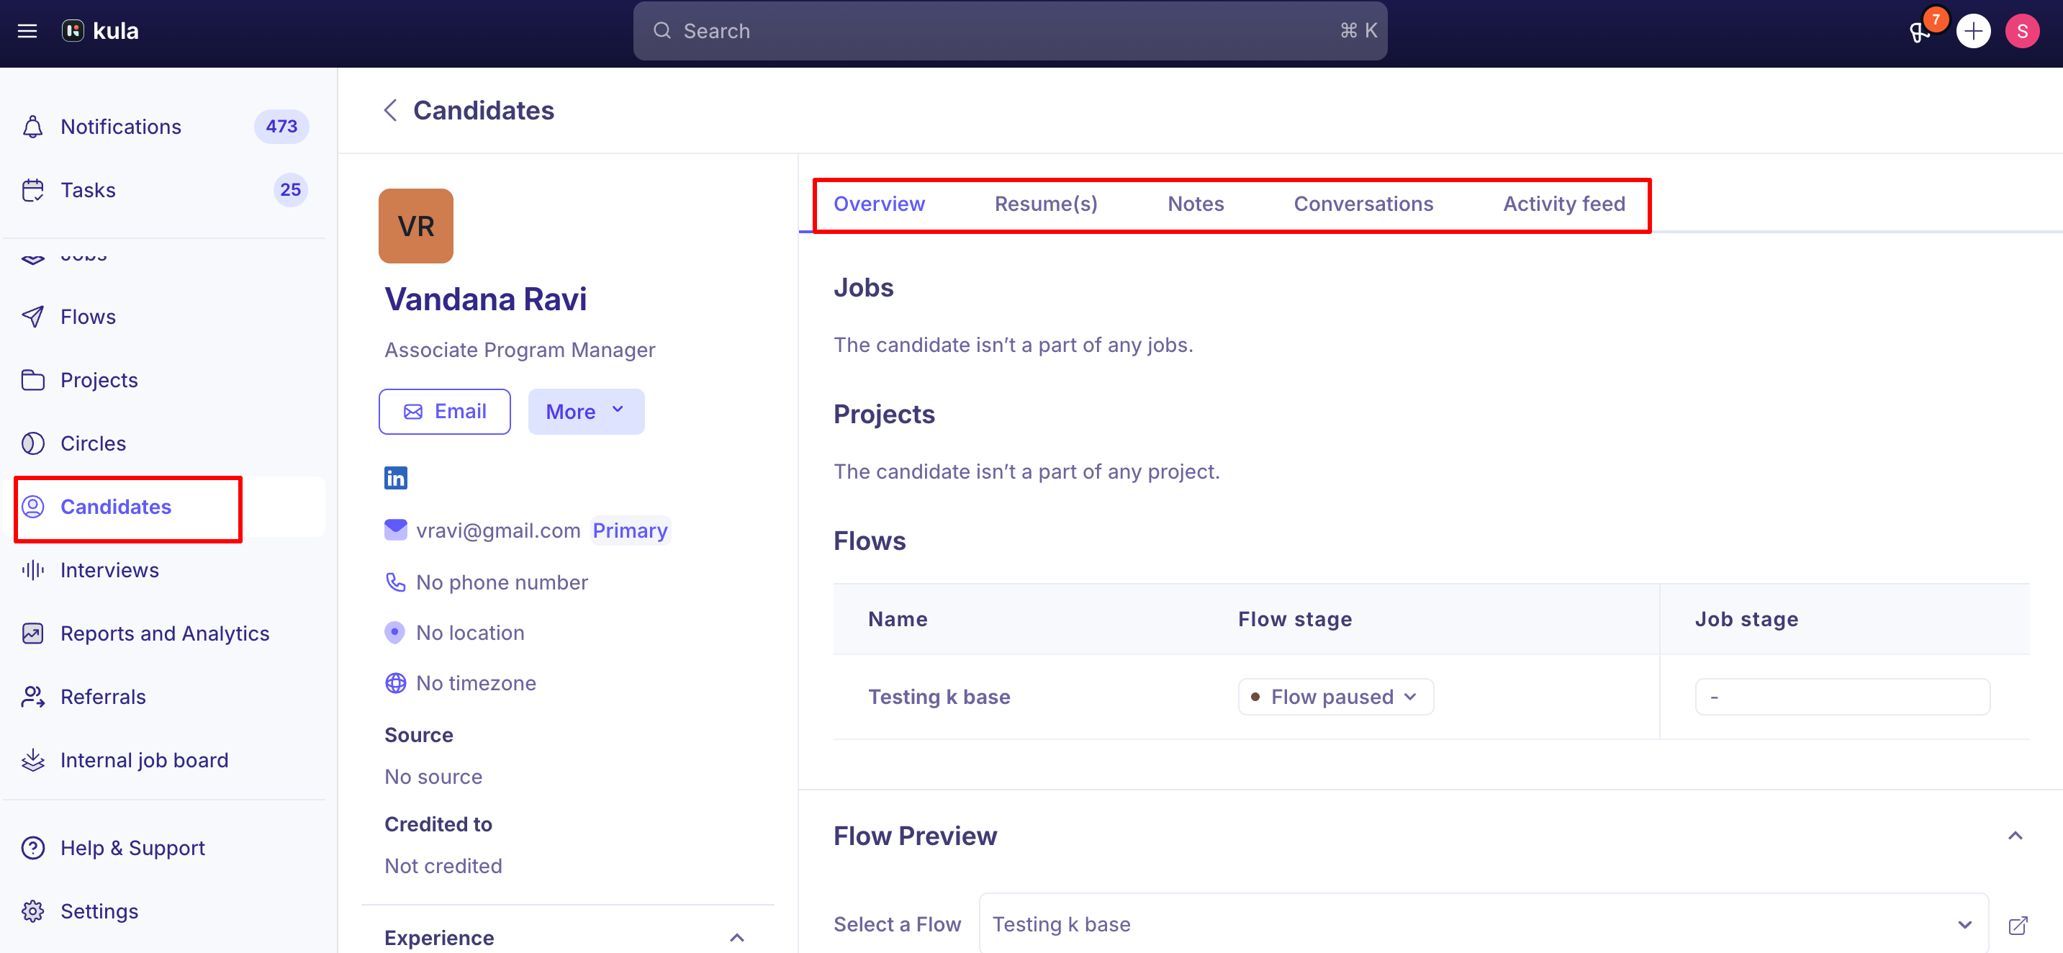The height and width of the screenshot is (953, 2063).
Task: Open the Flow paused stage dropdown
Action: pyautogui.click(x=1335, y=697)
